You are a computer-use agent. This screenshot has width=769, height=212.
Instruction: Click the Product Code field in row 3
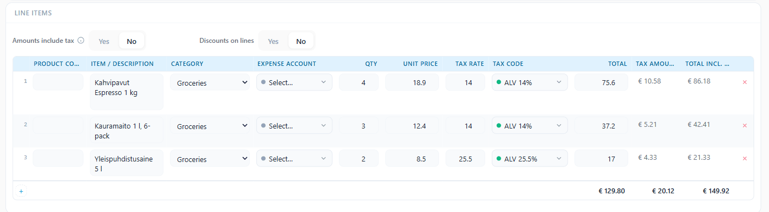(58, 159)
